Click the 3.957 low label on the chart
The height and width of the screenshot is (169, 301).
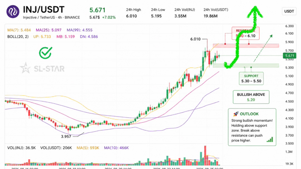tap(66, 137)
